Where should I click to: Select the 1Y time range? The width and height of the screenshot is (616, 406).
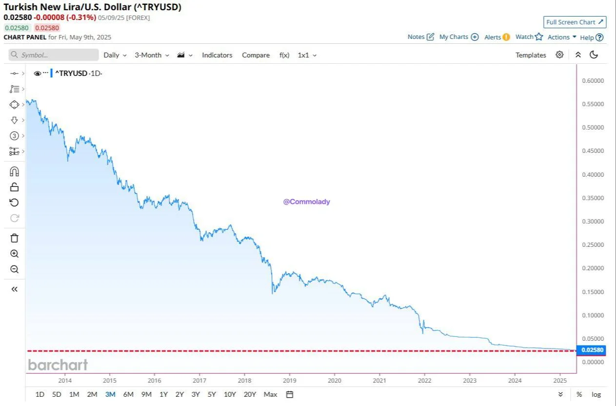163,394
